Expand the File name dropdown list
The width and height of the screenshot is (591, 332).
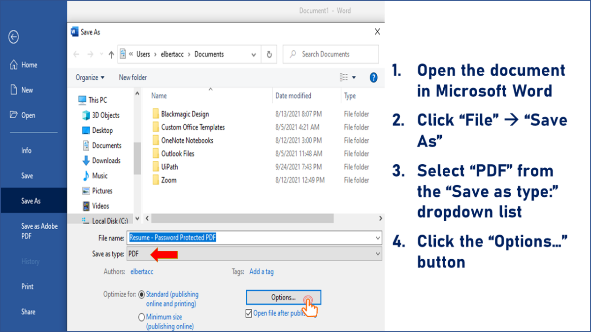pos(378,238)
